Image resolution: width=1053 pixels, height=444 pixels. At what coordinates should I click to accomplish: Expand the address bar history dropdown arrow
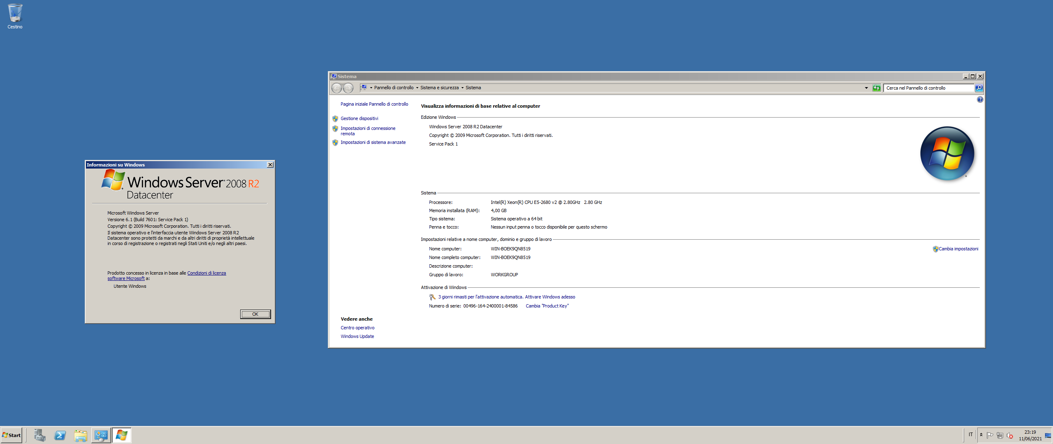(866, 88)
